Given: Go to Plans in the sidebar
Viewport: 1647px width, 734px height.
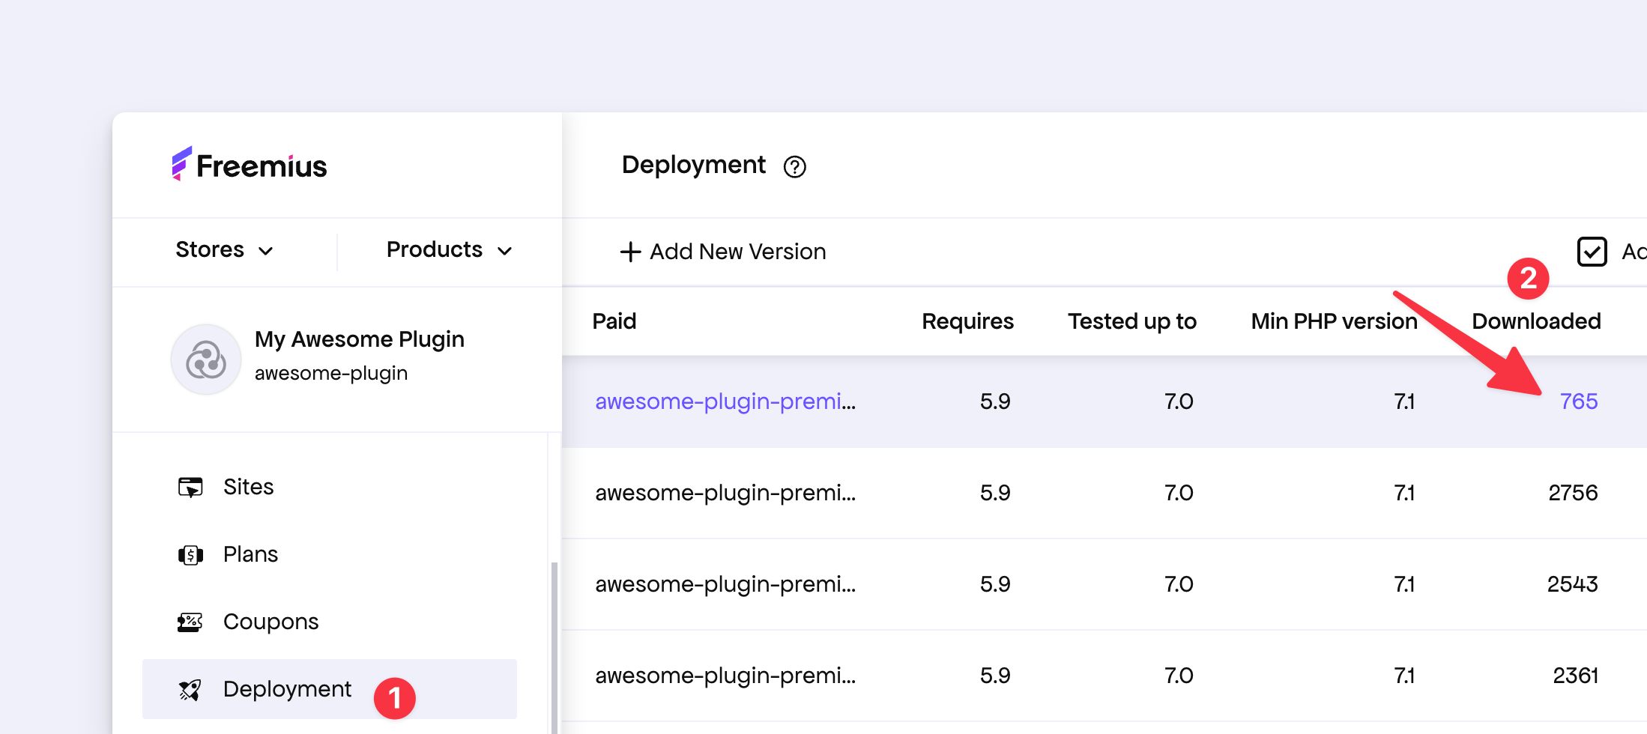Looking at the screenshot, I should click(250, 554).
